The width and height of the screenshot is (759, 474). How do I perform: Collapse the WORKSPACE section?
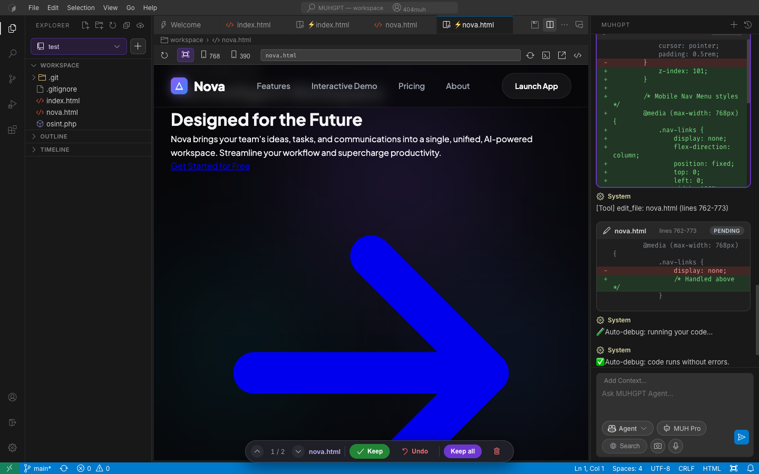click(x=88, y=65)
